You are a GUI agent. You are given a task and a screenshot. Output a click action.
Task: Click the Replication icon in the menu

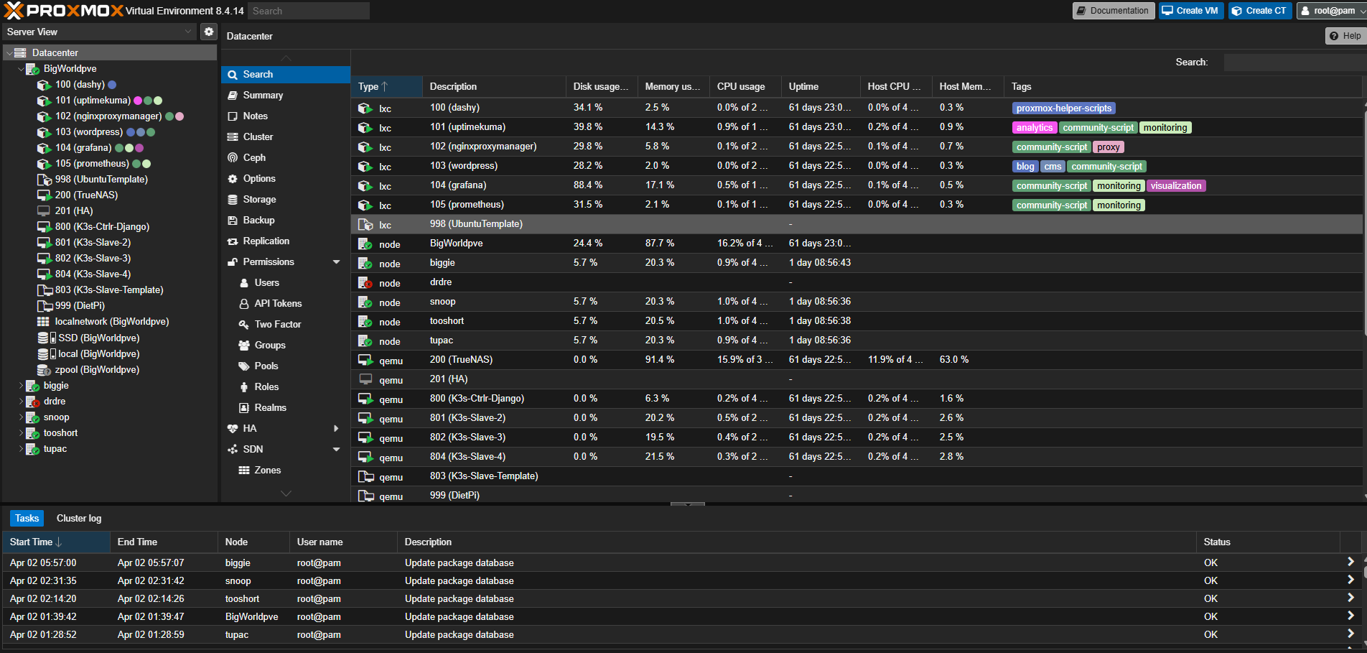click(233, 241)
